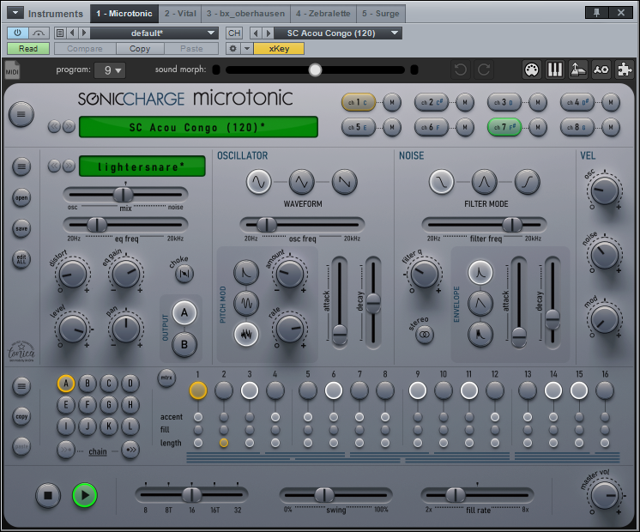Screen dimensions: 640x532
Task: Click the save patch button
Action: click(21, 228)
